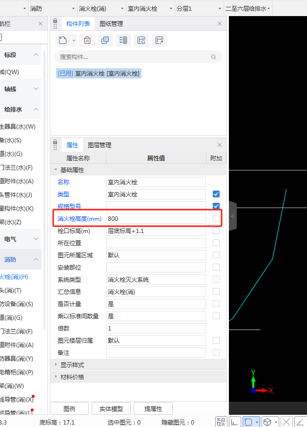Switch to the 构件列表 tab
This screenshot has width=307, height=427.
[78, 24]
